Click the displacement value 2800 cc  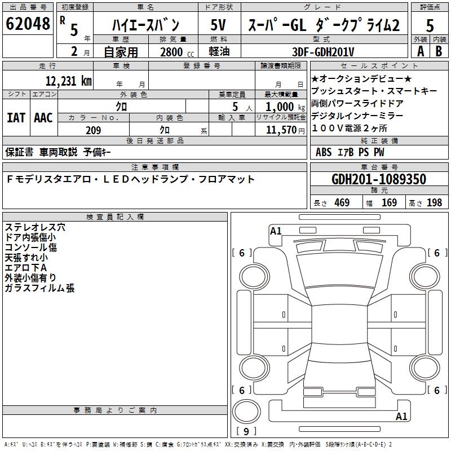pos(177,52)
